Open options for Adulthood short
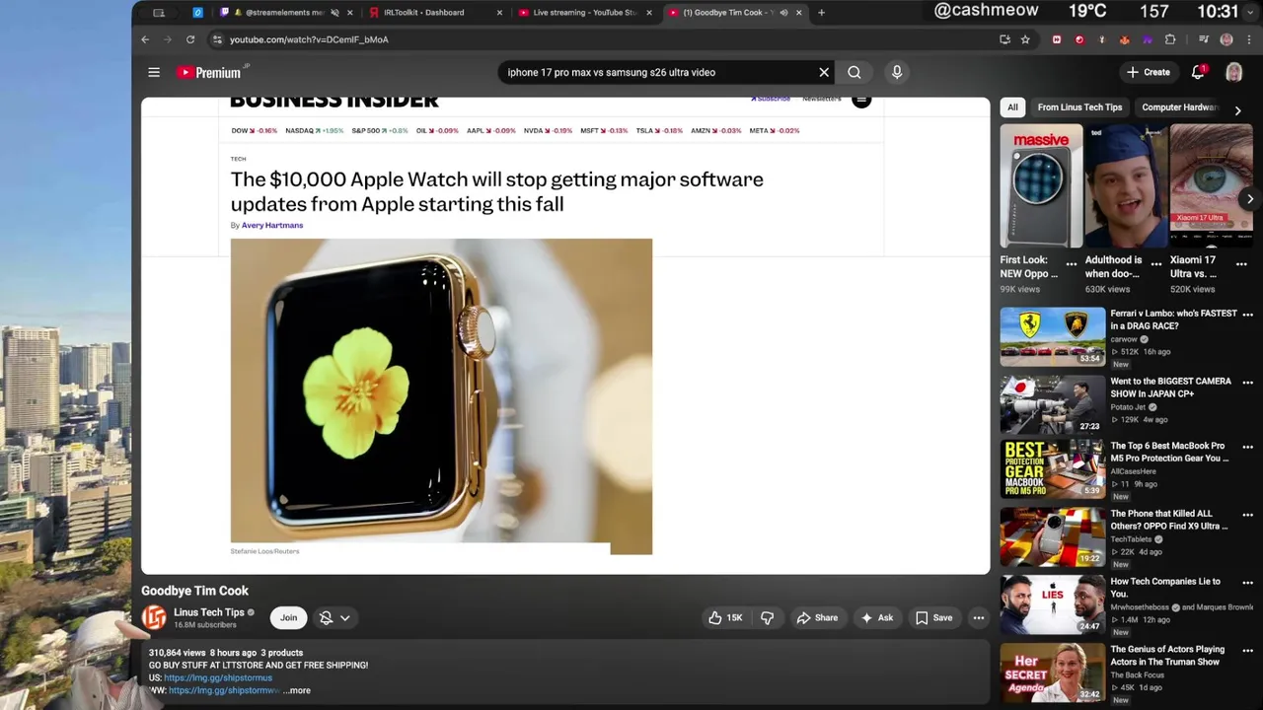1263x710 pixels. click(1156, 264)
